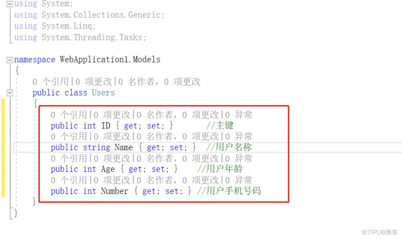Click the '//用户手机号码' comment
Viewport: 402px width, 239px height.
coord(229,191)
